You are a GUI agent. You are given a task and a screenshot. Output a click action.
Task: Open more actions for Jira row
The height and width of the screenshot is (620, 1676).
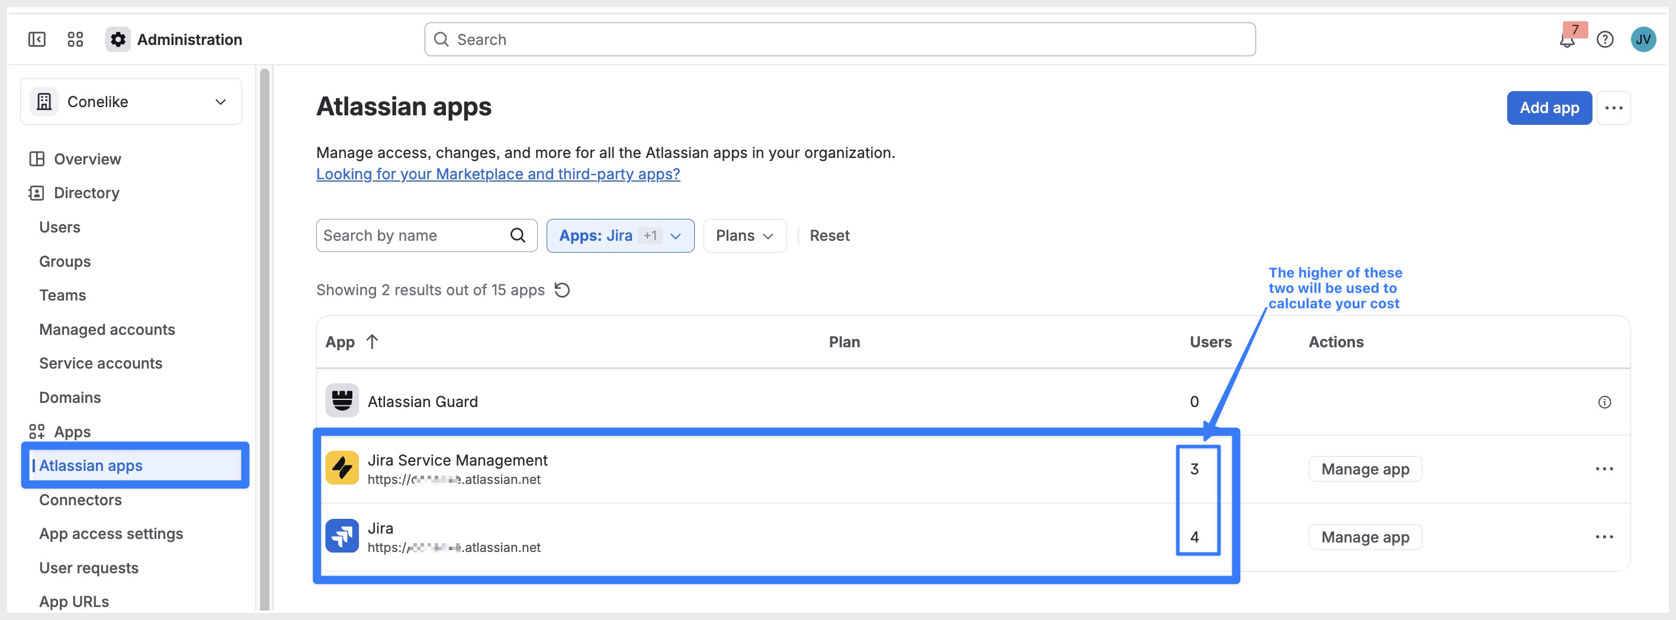1604,537
